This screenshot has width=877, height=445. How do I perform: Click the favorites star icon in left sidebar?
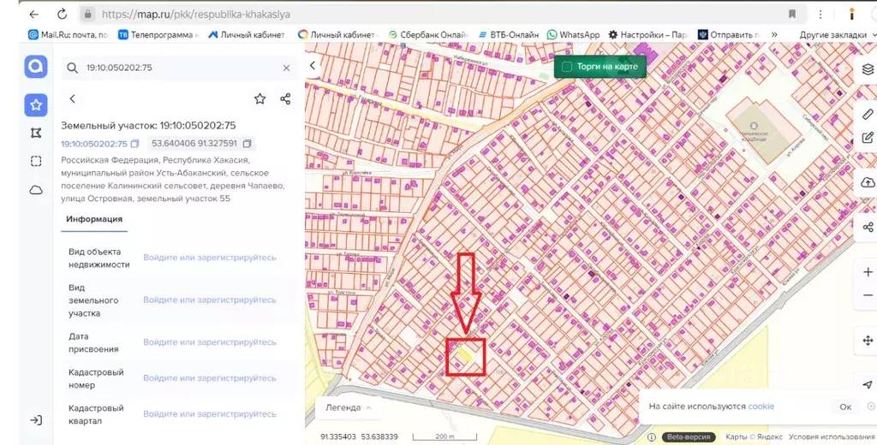pyautogui.click(x=35, y=104)
